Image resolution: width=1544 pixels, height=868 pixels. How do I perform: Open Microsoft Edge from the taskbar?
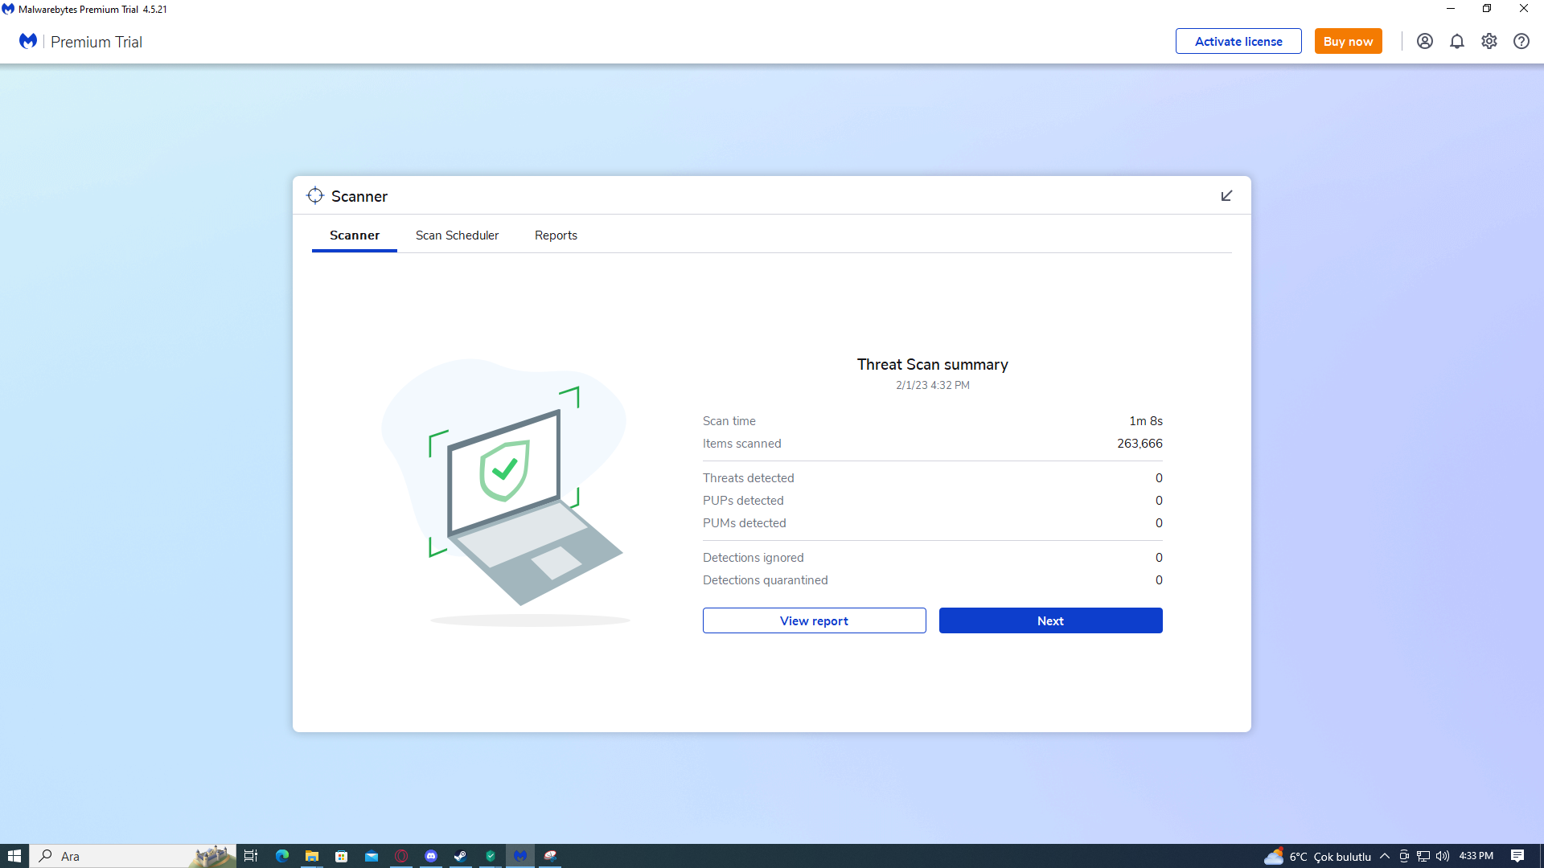(x=282, y=856)
